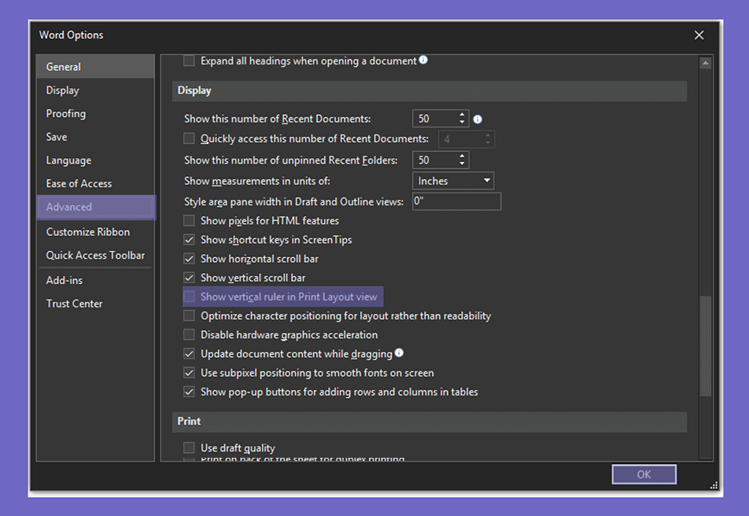Viewport: 749px width, 516px height.
Task: Check Show pixels for HTML features
Action: coord(189,221)
